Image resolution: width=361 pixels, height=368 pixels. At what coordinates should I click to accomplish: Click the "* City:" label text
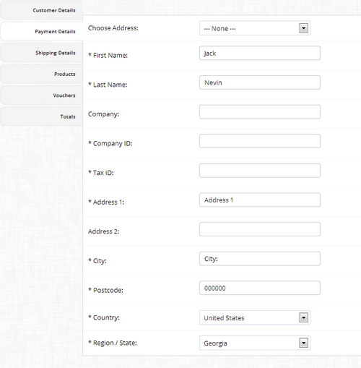pos(97,261)
